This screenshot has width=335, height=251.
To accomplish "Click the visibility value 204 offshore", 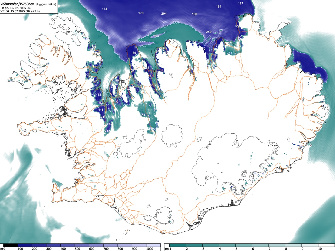I will click(x=164, y=14).
